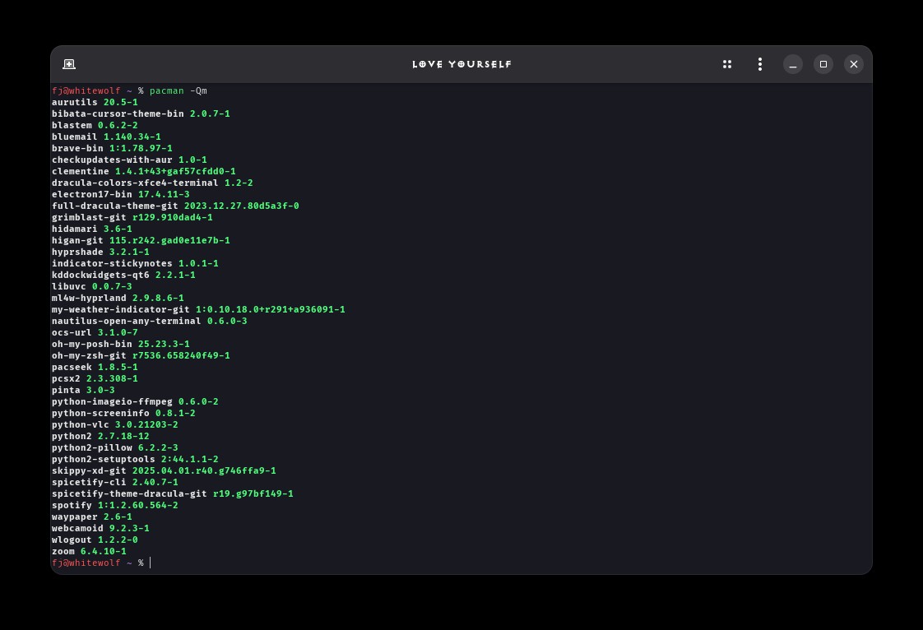
Task: Click the top fj@whitewolf prompt
Action: coord(86,90)
